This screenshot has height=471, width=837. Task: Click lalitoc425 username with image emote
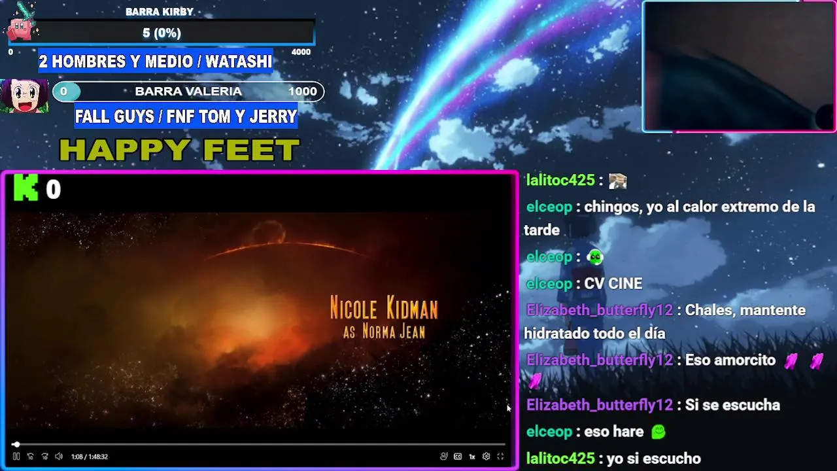pos(560,181)
